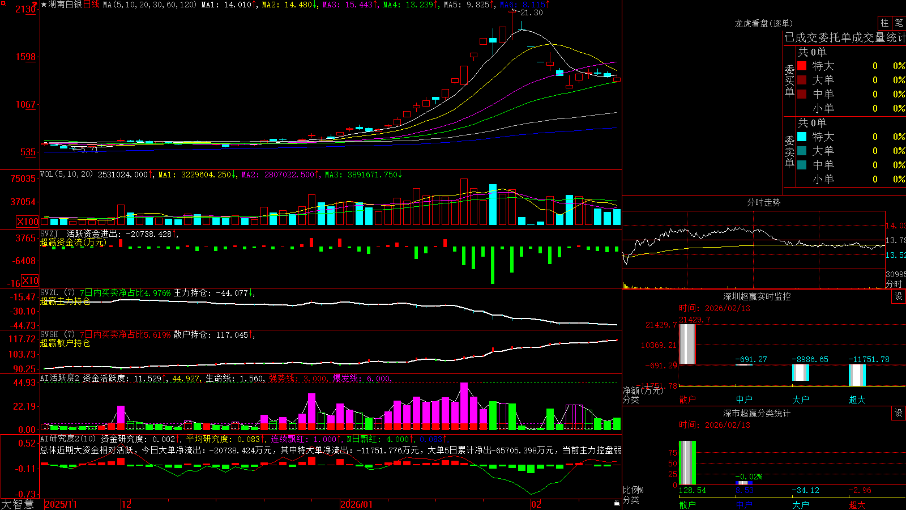This screenshot has height=510, width=906.
Task: Click the 龙虎看盘(逐单) panel title
Action: coord(764,23)
